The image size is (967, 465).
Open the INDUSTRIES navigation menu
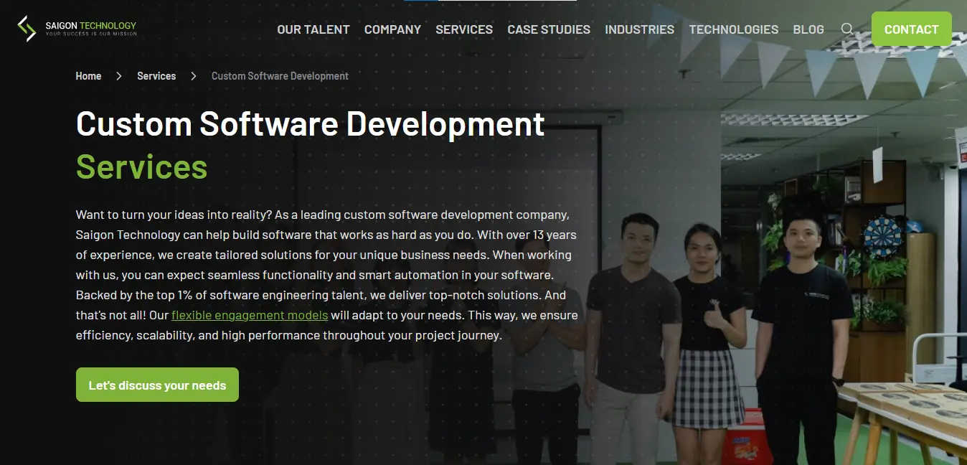pyautogui.click(x=639, y=29)
